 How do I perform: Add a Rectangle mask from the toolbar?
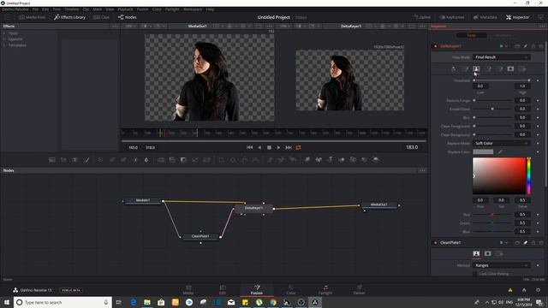pos(221,160)
